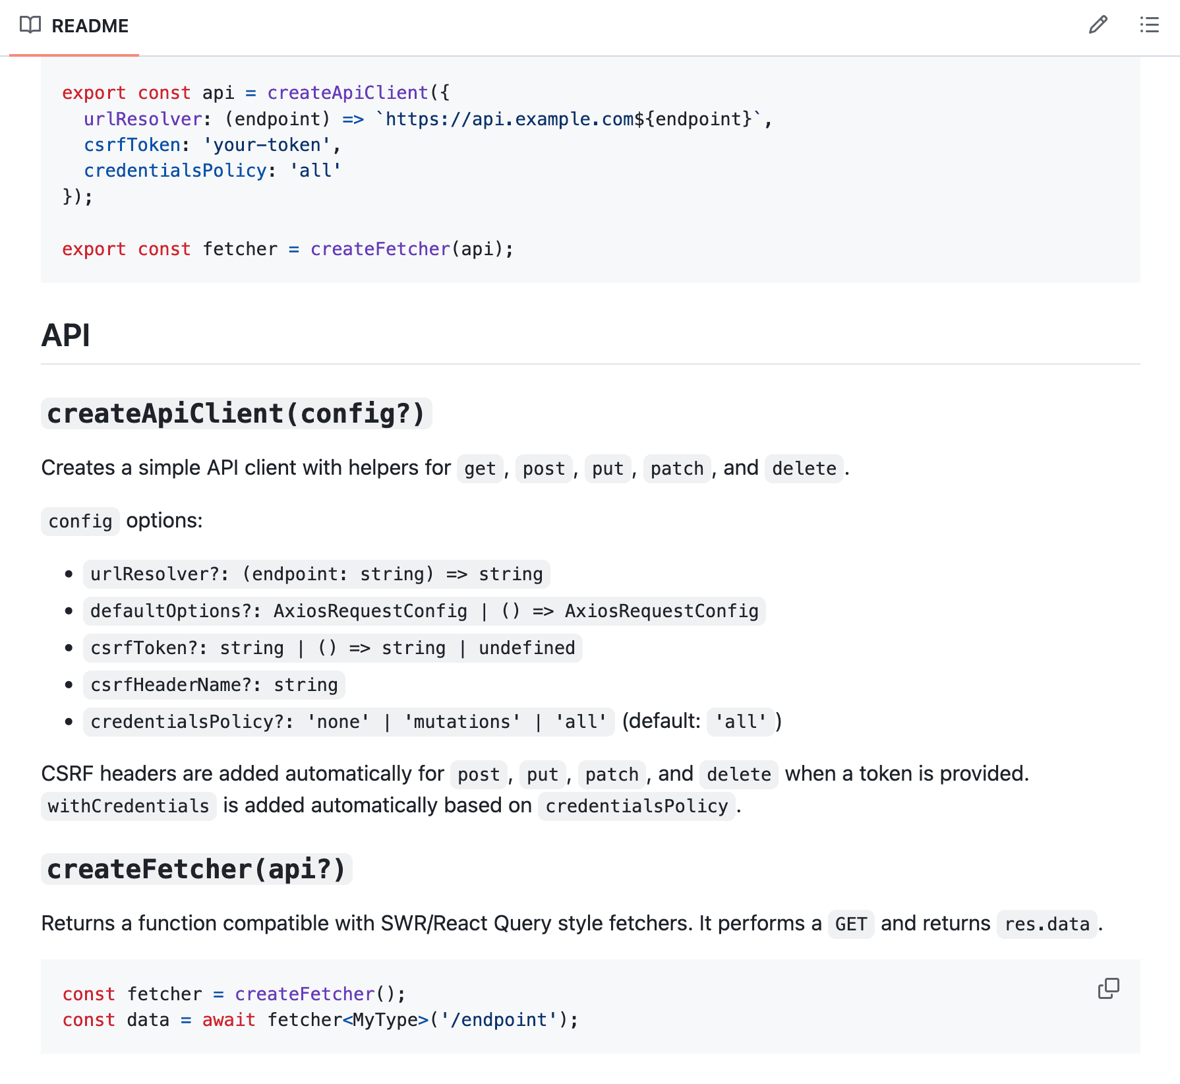The height and width of the screenshot is (1084, 1180).
Task: Click 'get' in the helpers sentence
Action: pos(480,469)
